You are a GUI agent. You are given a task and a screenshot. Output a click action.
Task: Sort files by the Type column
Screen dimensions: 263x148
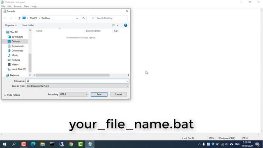(x=116, y=31)
